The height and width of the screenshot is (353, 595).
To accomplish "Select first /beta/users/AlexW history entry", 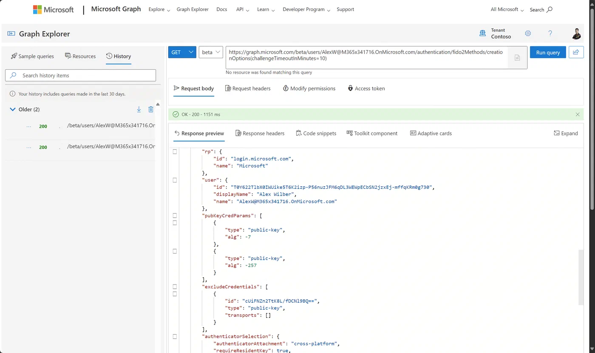I will (111, 125).
